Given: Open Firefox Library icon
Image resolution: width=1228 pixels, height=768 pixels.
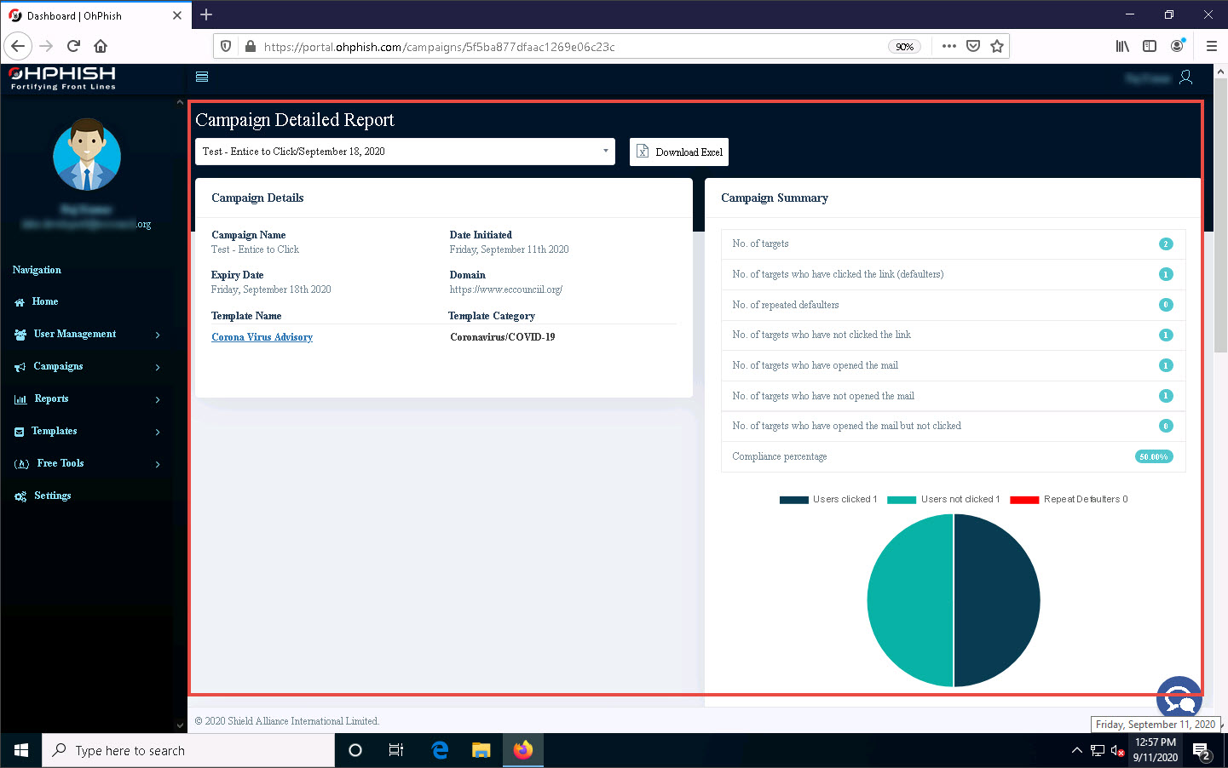Looking at the screenshot, I should (x=1122, y=46).
